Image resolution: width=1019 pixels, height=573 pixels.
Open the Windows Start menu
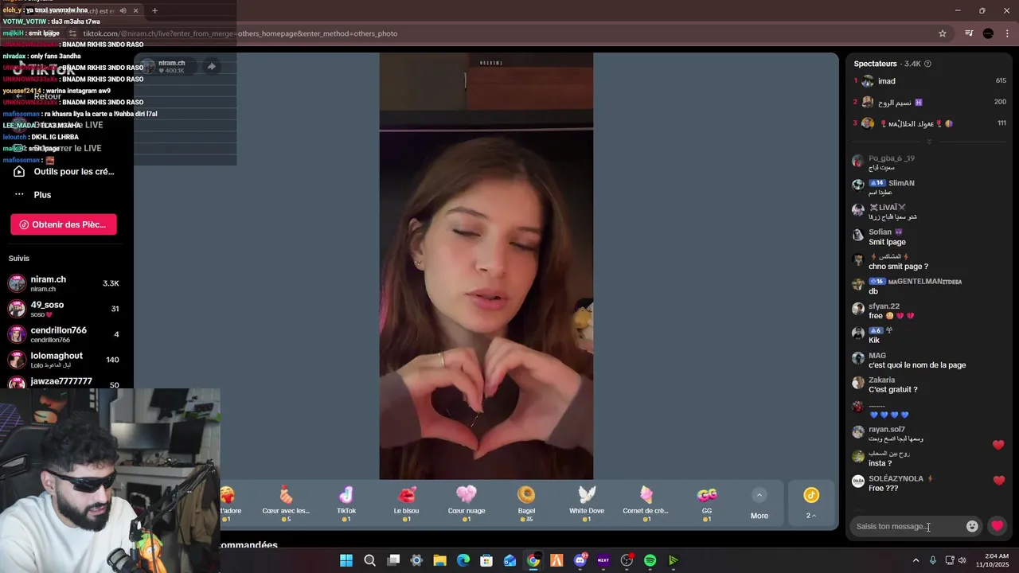tap(346, 560)
